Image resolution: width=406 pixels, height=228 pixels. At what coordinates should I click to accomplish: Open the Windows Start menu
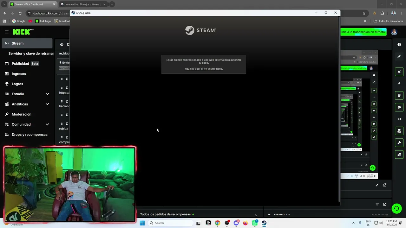coord(142,223)
